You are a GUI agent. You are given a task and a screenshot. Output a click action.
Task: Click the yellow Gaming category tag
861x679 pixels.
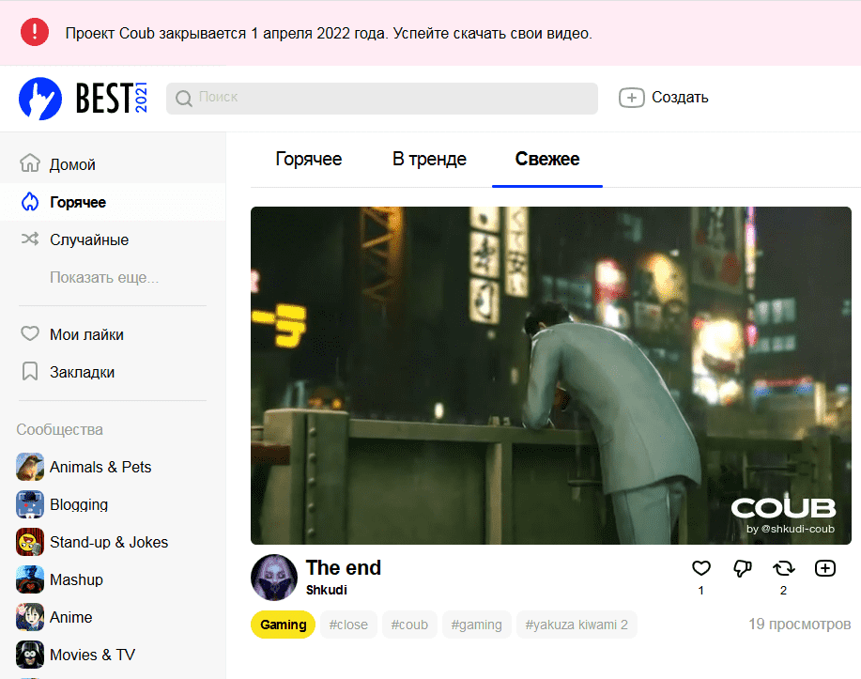[284, 625]
